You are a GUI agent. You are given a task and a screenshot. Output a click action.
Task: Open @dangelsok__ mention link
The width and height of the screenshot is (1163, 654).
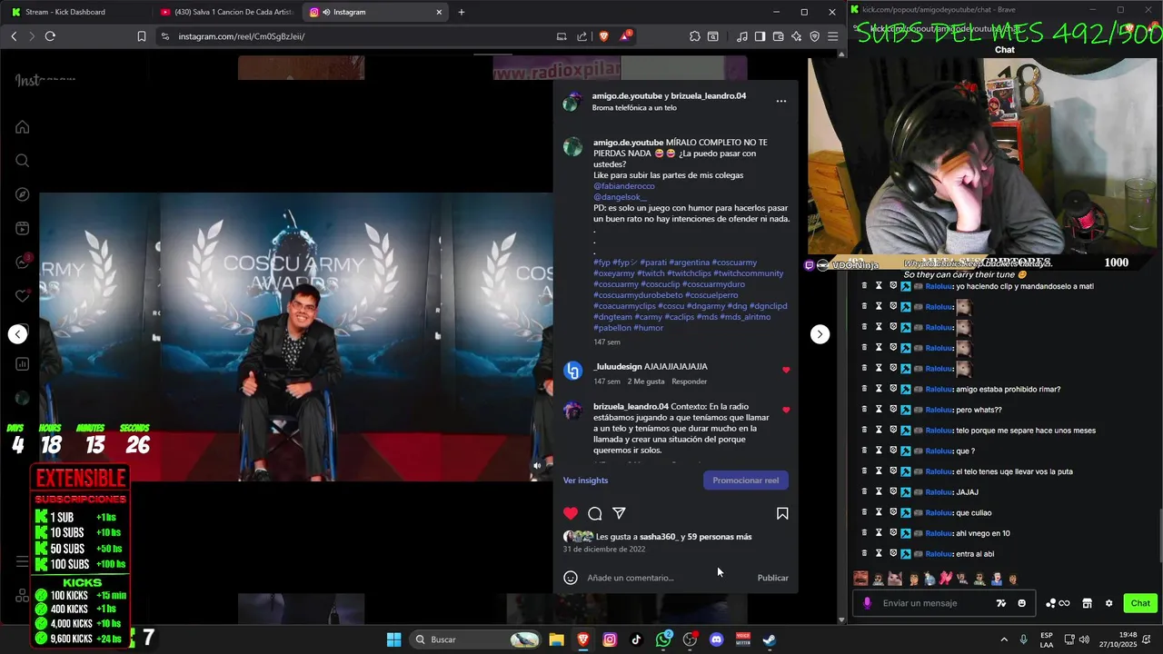point(621,197)
